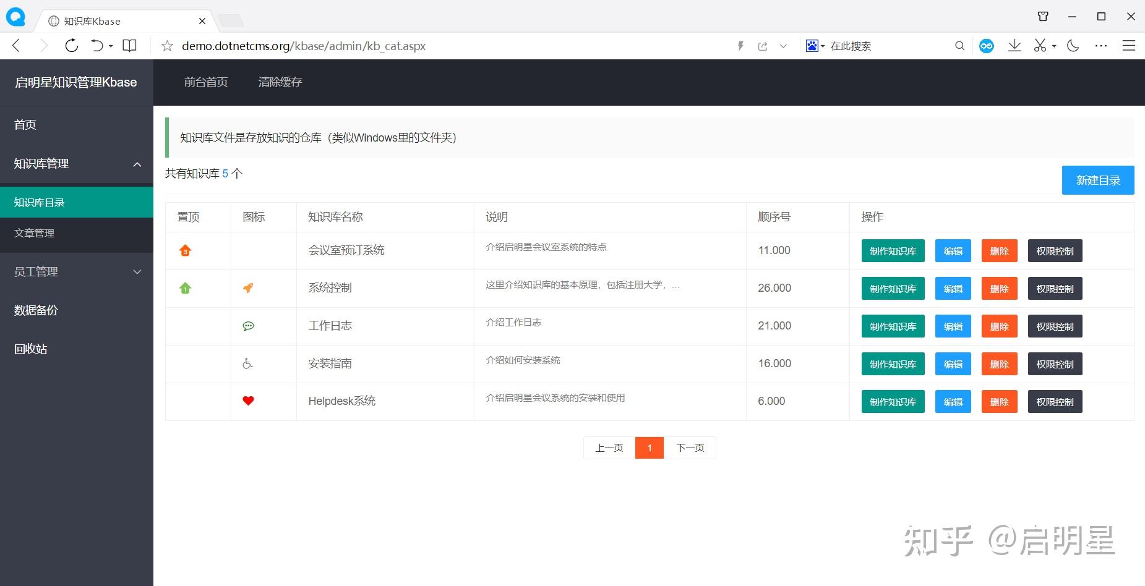1145x586 pixels.
Task: Click the 上一页 pagination button
Action: [x=609, y=448]
